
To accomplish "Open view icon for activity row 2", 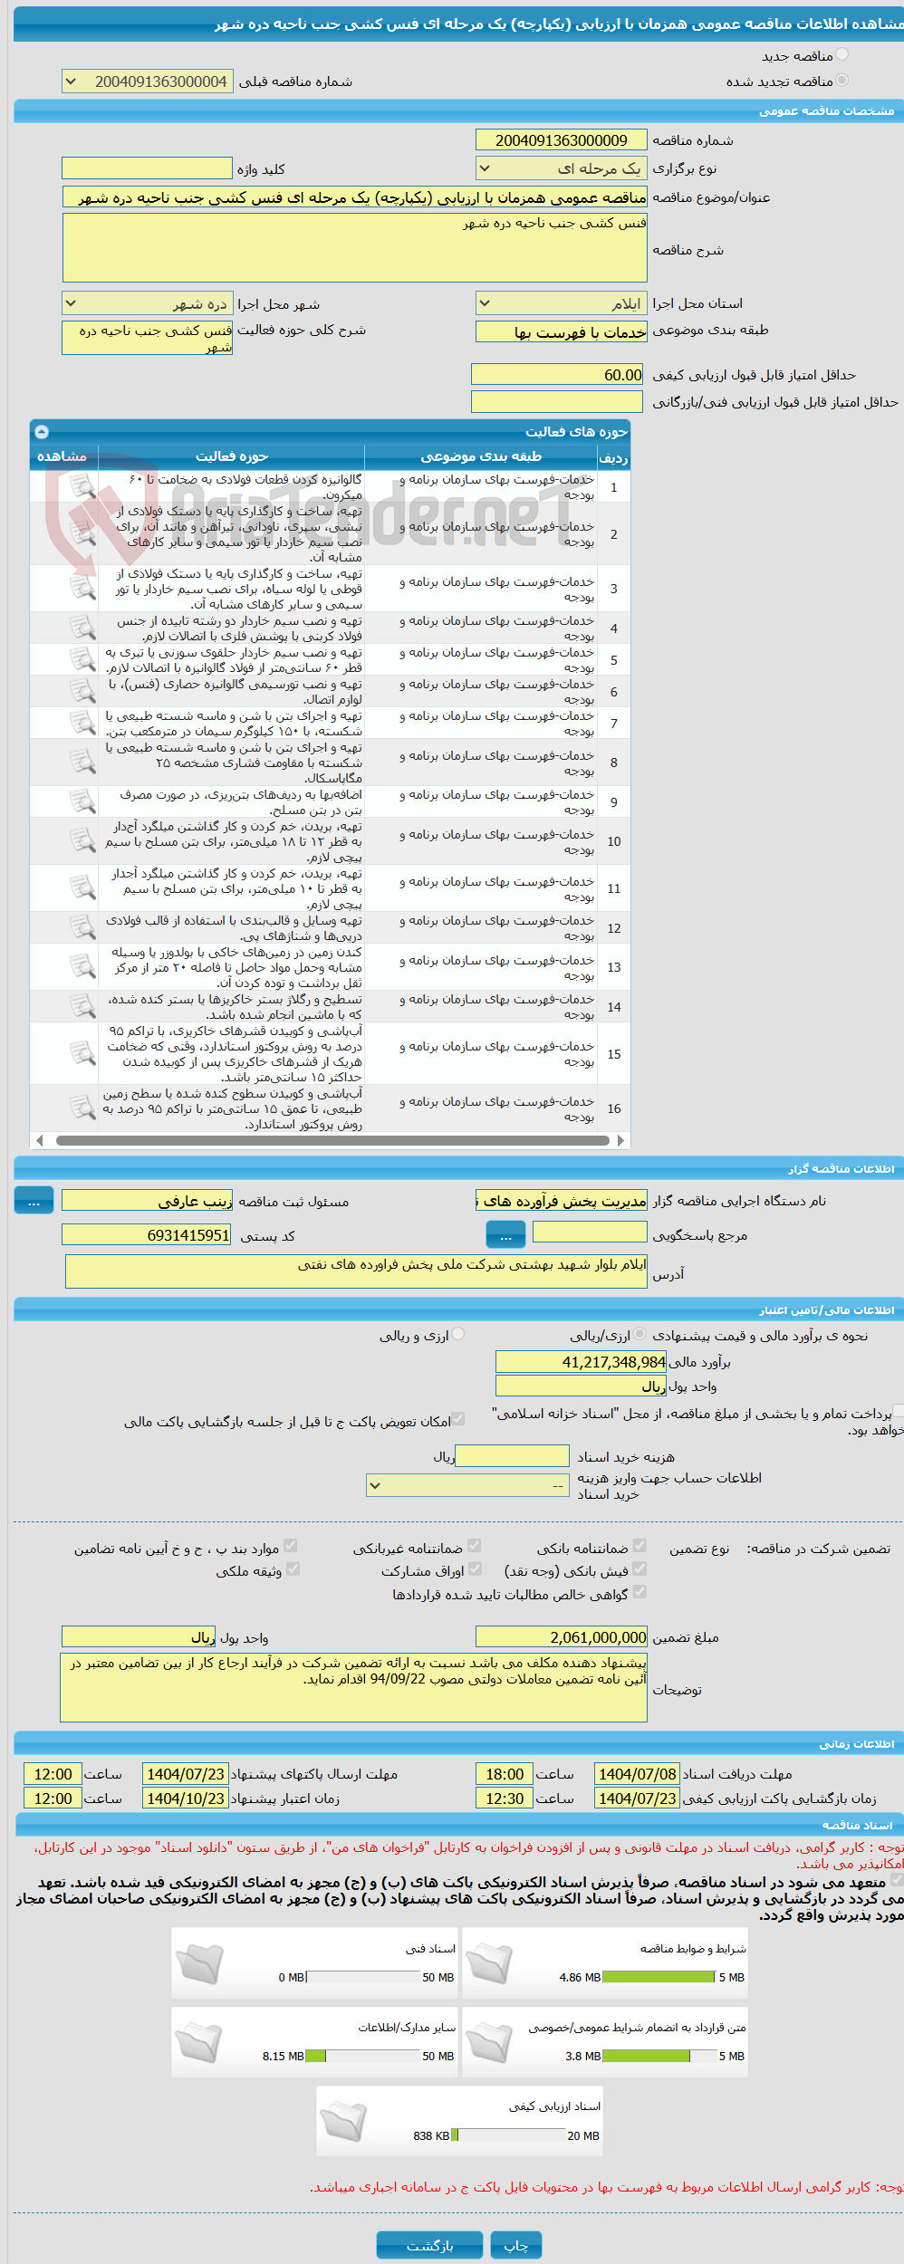I will pyautogui.click(x=82, y=534).
